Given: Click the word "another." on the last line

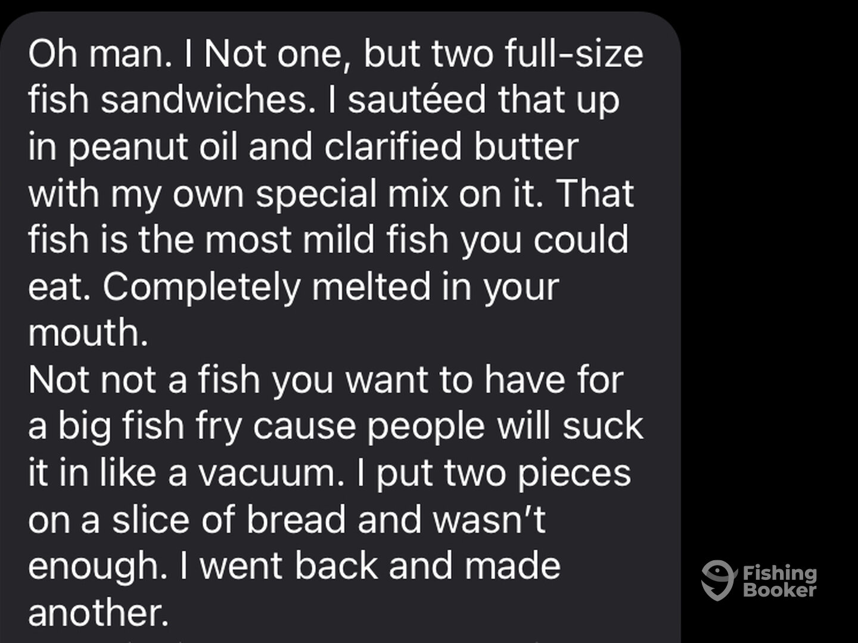Looking at the screenshot, I should coord(98,611).
